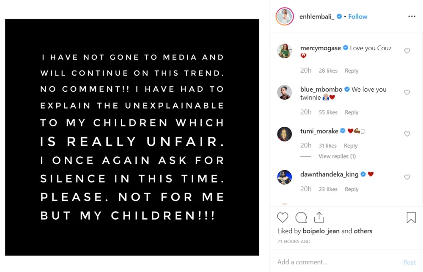
Task: Open enhlembali_ profile picture
Action: click(x=285, y=16)
